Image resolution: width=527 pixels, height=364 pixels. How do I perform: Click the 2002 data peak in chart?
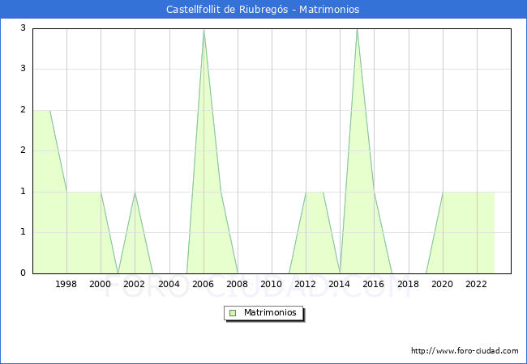click(135, 193)
